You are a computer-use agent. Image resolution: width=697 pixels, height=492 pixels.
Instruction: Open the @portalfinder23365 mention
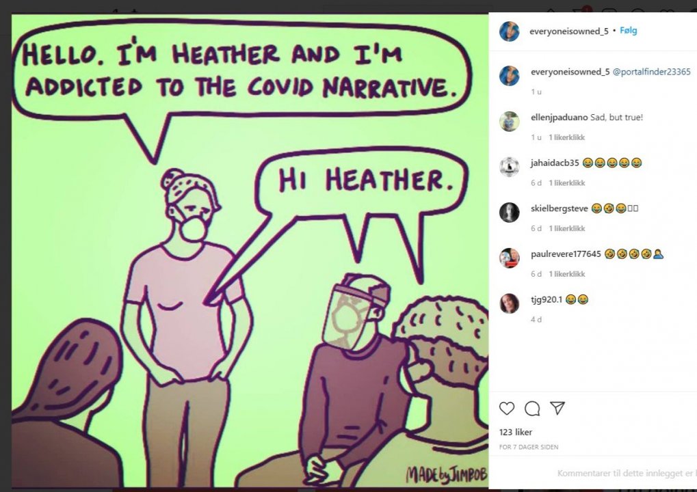(652, 72)
